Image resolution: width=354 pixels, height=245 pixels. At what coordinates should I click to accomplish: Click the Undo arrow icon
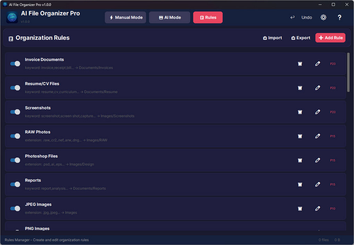292,17
